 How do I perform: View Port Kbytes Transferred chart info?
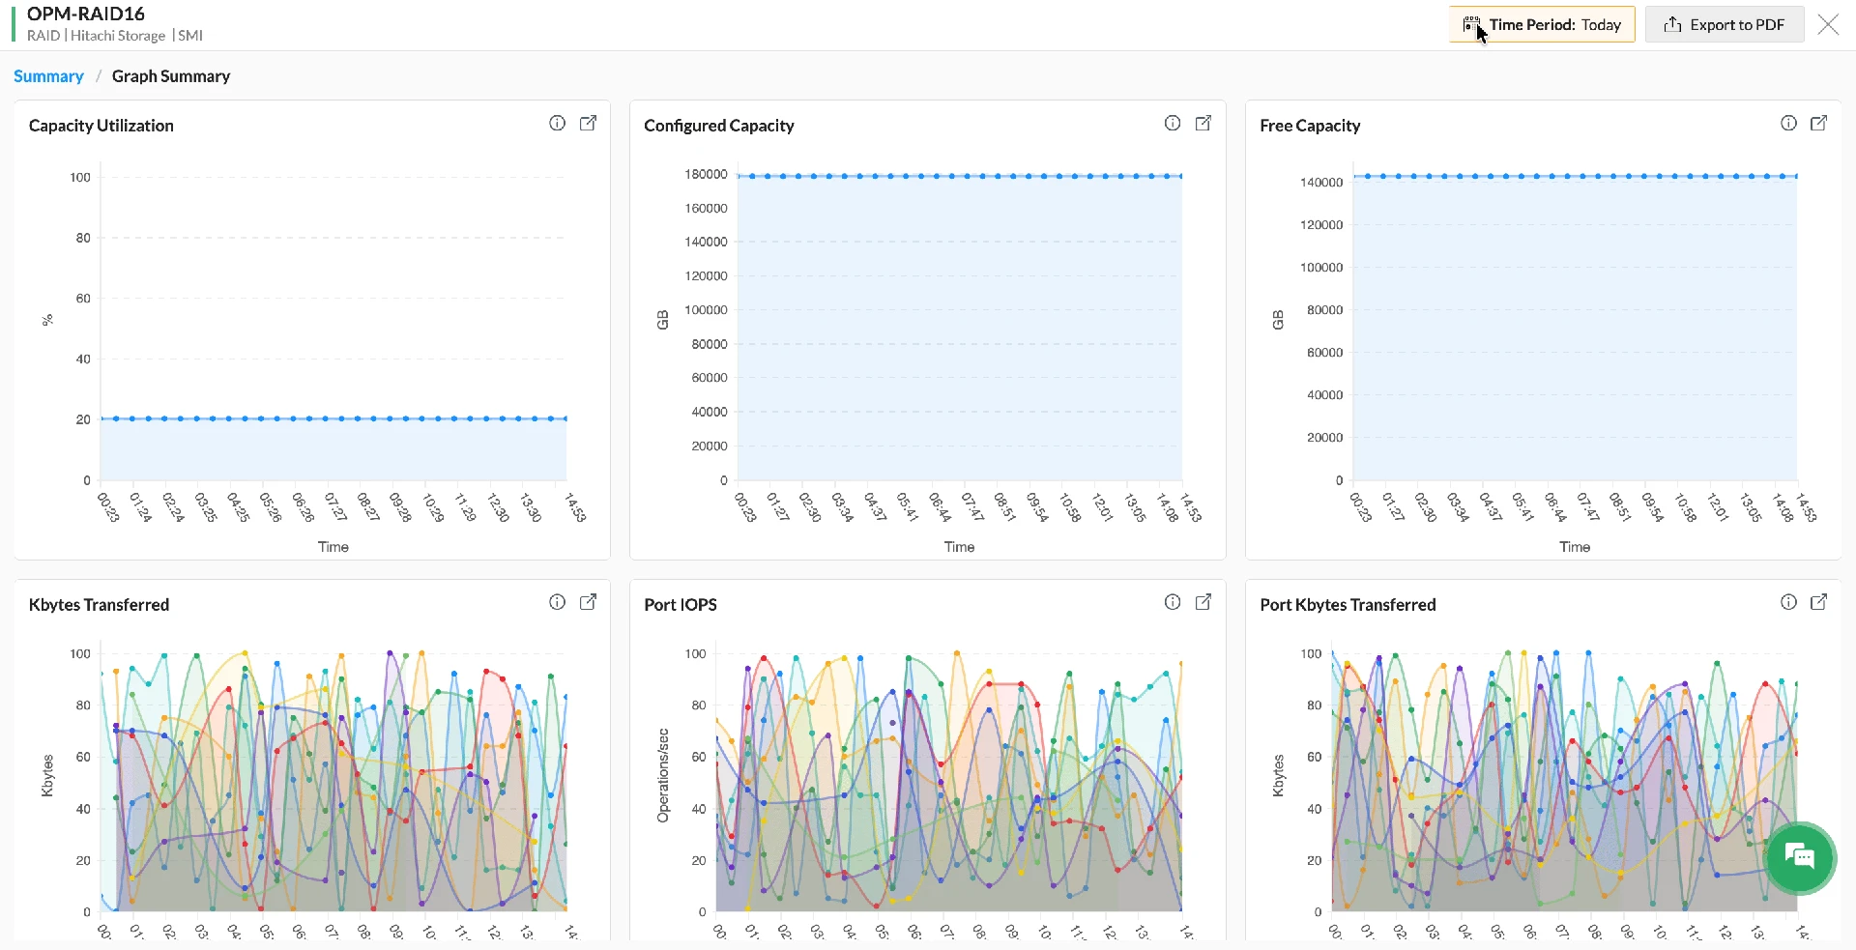coord(1787,601)
